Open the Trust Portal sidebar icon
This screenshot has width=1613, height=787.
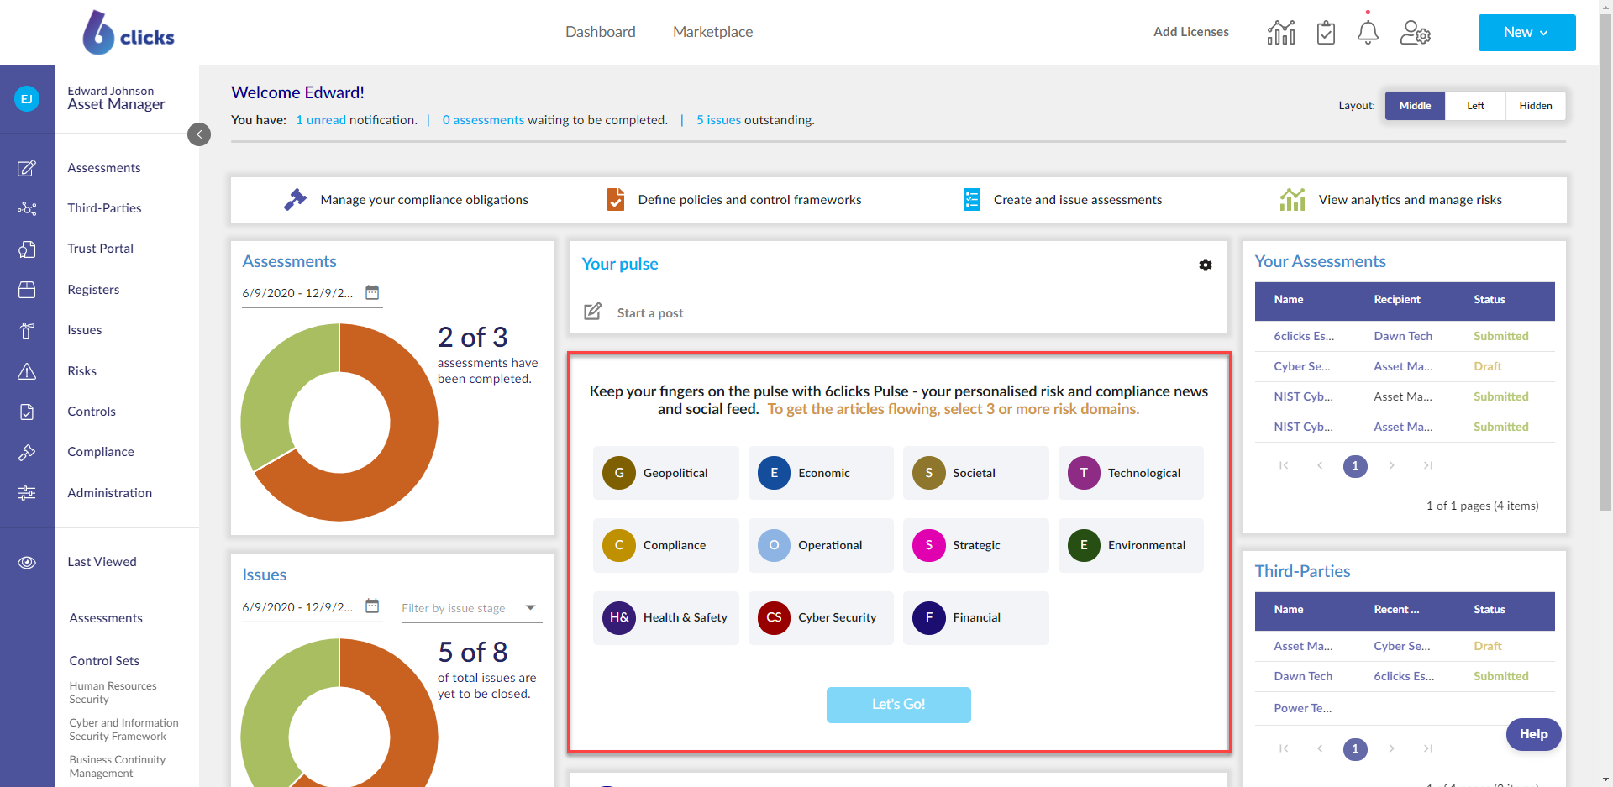(27, 249)
